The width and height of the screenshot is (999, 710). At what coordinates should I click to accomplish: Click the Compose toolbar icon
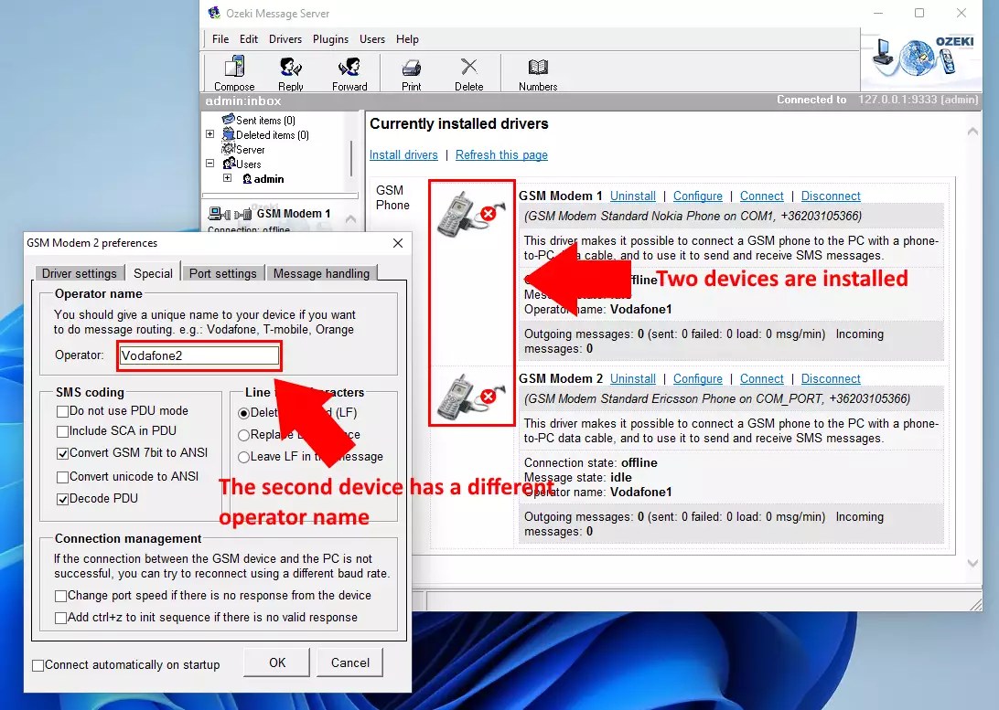pyautogui.click(x=234, y=66)
